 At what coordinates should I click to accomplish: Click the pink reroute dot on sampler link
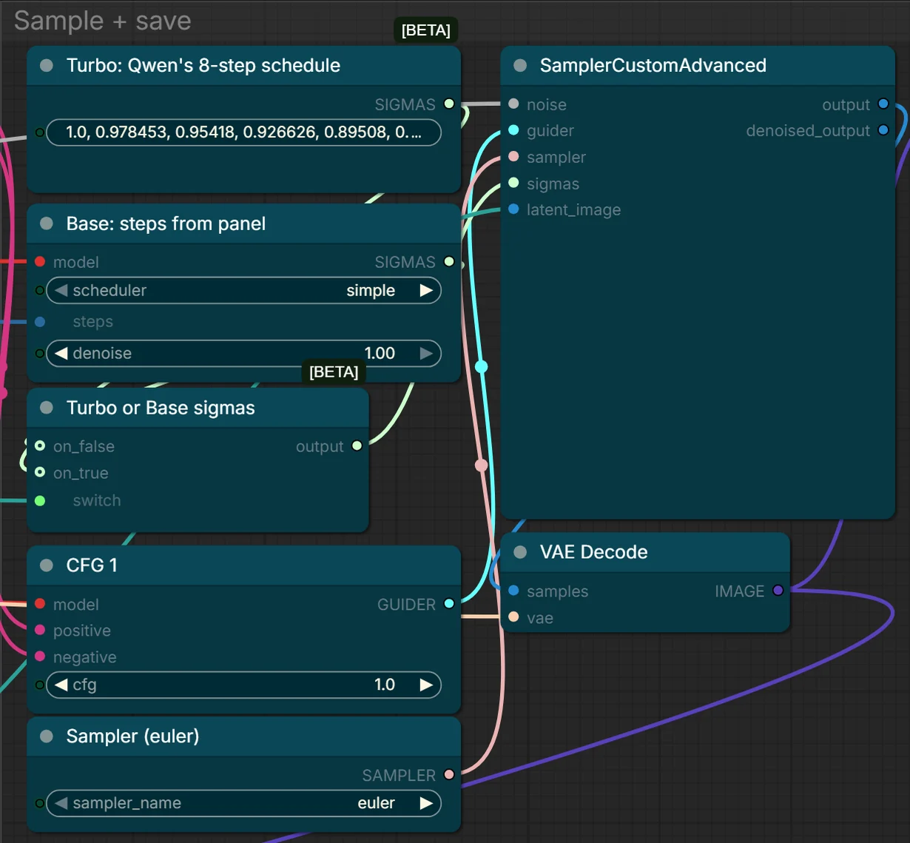[x=482, y=465]
